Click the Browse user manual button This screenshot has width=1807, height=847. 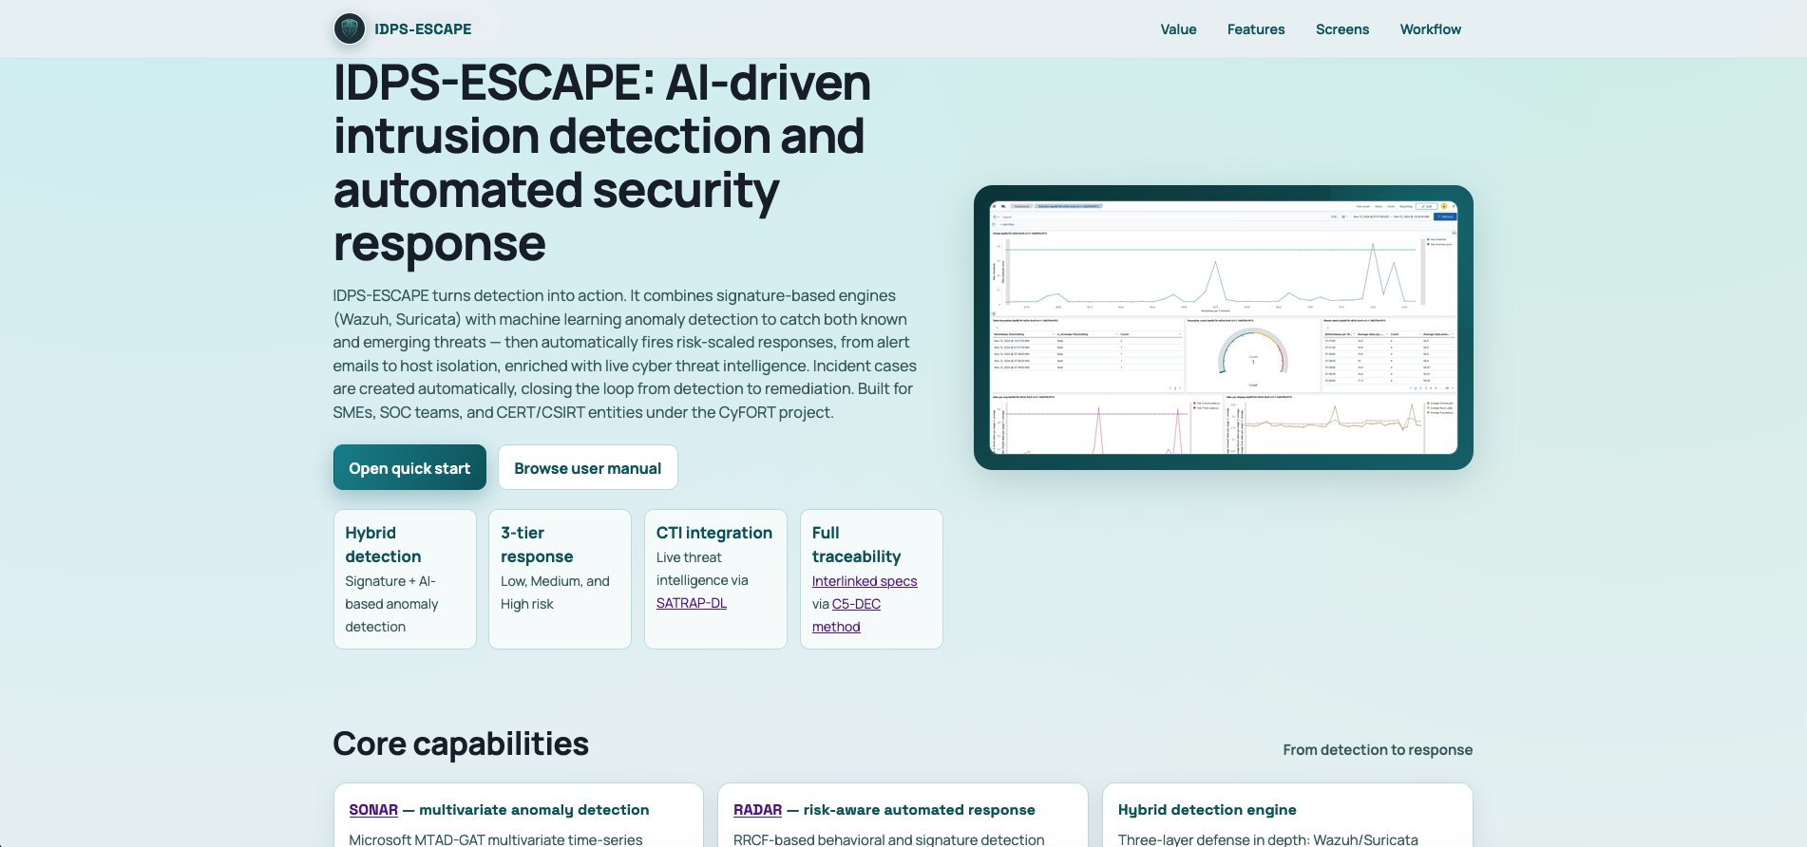click(x=587, y=467)
